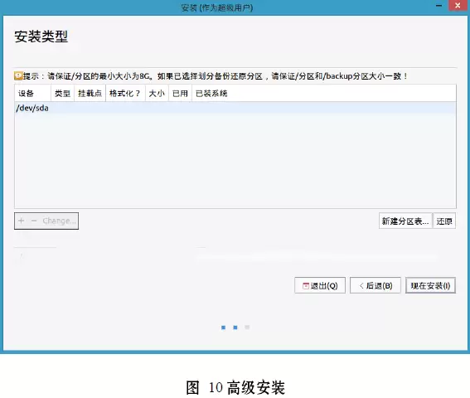This screenshot has height=398, width=470.
Task: Click the Change... partition button
Action: coord(59,221)
